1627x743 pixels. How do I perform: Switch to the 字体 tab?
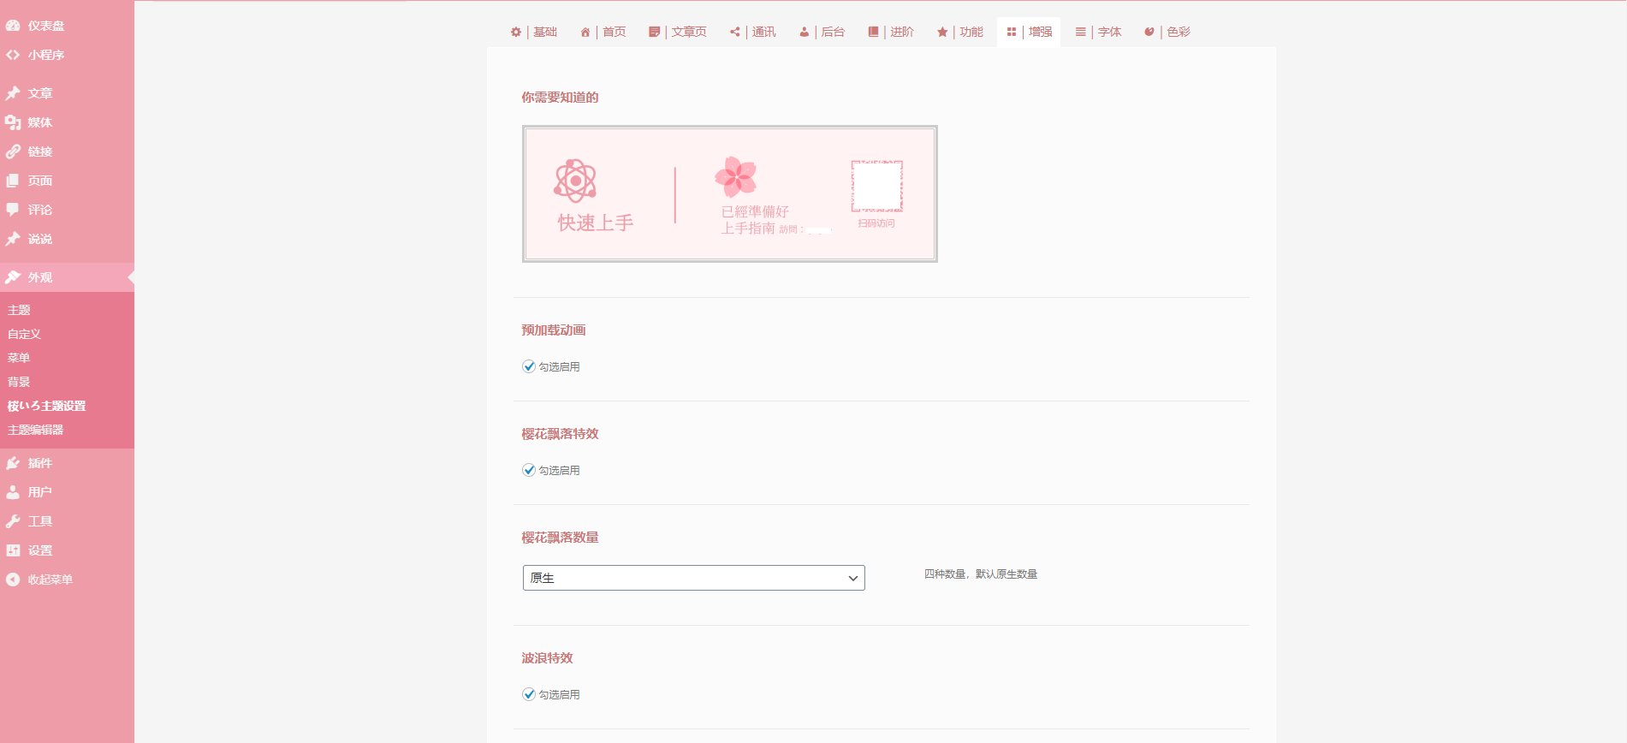click(x=1099, y=32)
